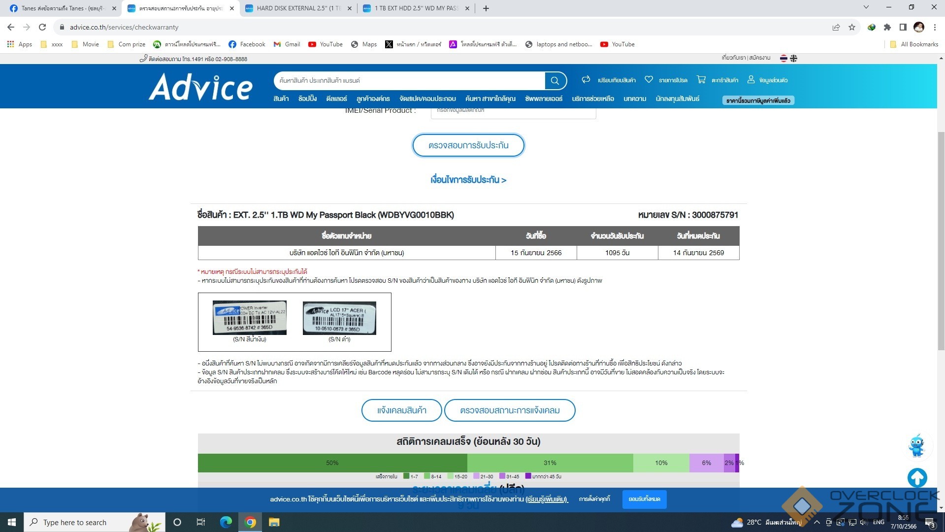This screenshot has height=532, width=945.
Task: Click the blue scroll-to-top arrow button
Action: (917, 477)
